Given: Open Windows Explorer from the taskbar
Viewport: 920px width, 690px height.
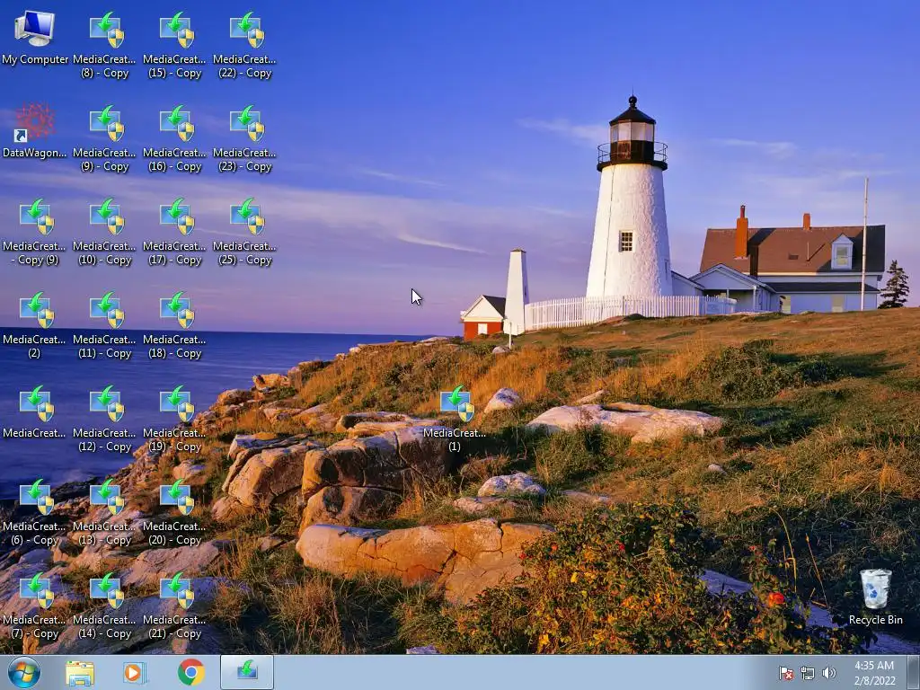Looking at the screenshot, I should tap(80, 672).
